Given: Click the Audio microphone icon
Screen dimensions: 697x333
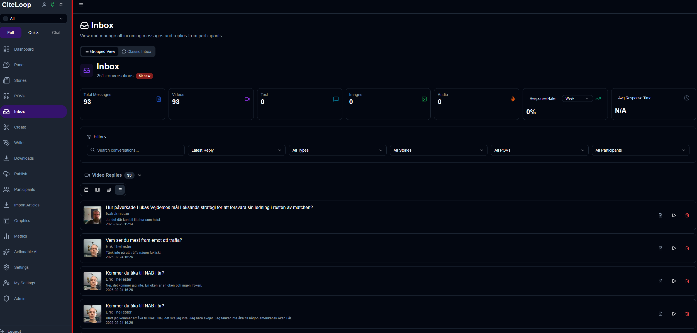Looking at the screenshot, I should pos(513,99).
